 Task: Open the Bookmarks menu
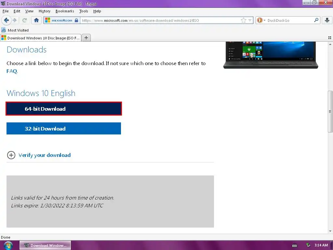(65, 11)
